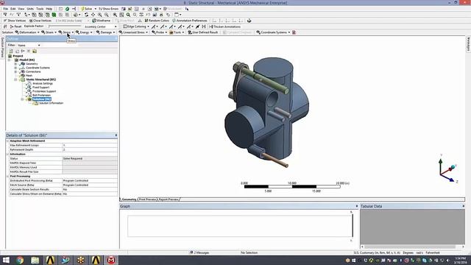Click Show Vertices toggle

click(x=15, y=21)
